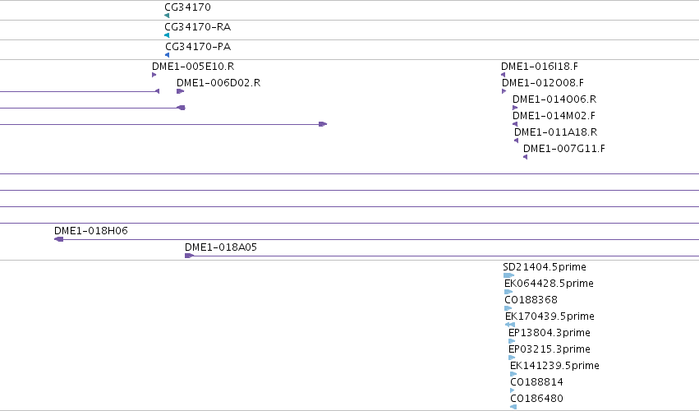Click the double arrow glyph under EK170439.5prime
699x411 pixels.
510,325
